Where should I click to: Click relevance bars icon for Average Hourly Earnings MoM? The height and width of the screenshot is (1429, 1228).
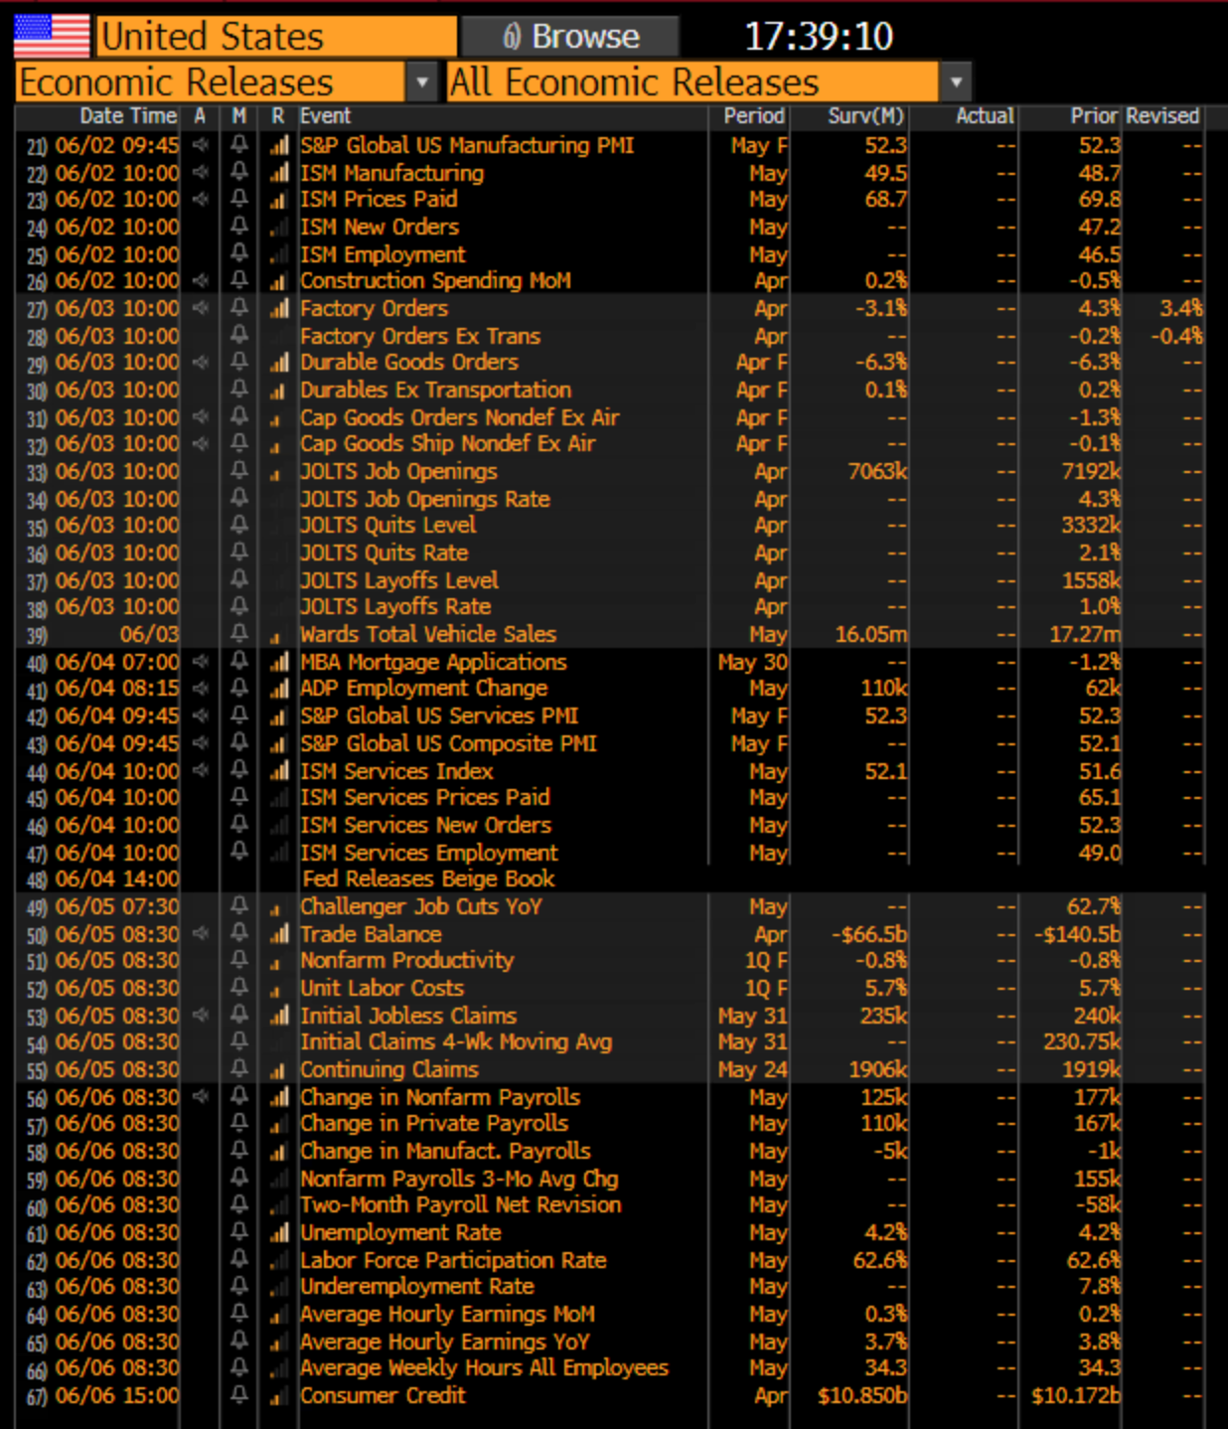[x=279, y=1315]
